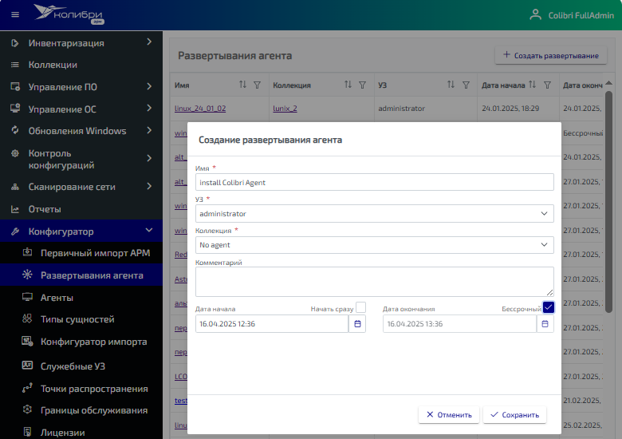This screenshot has width=622, height=439.
Task: Click the Служебные УЗ icon
Action: [27, 366]
